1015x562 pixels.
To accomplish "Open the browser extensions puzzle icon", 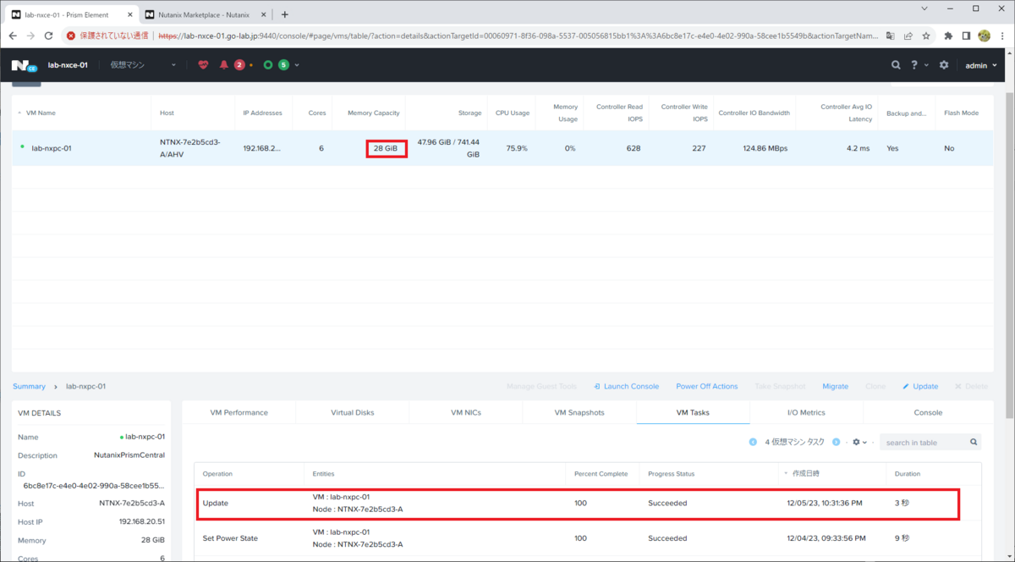I will 948,36.
